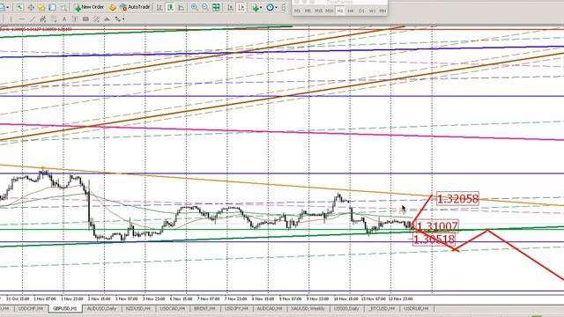Zoom out of the chart

click(204, 7)
